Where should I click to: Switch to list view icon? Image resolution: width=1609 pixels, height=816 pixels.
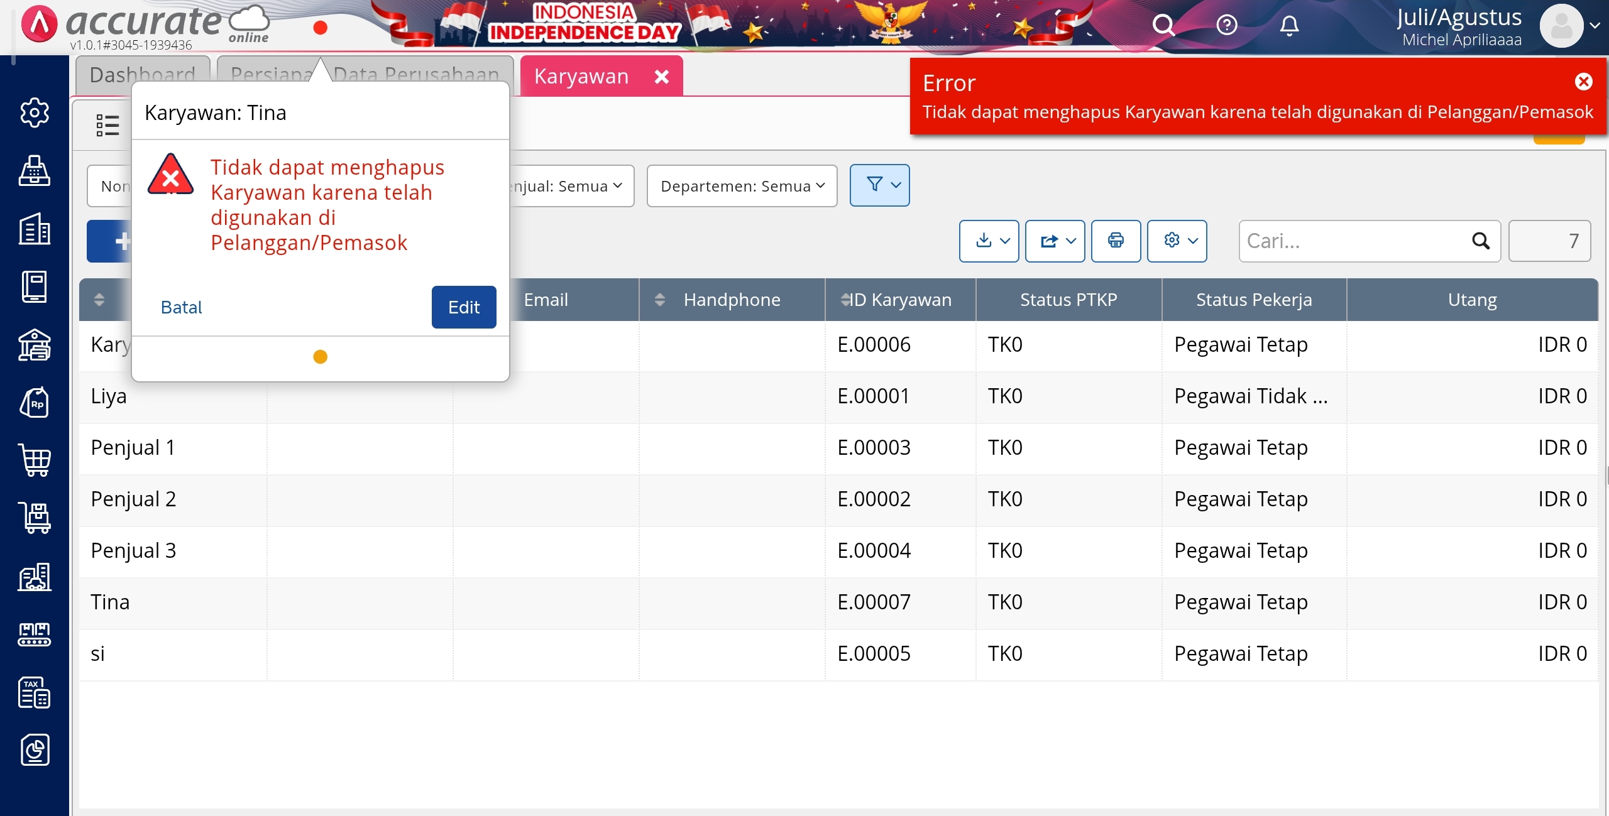[x=107, y=125]
